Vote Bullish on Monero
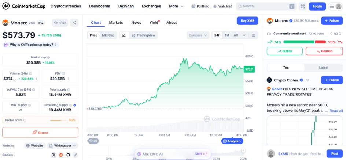This screenshot has width=346, height=160. click(x=285, y=51)
